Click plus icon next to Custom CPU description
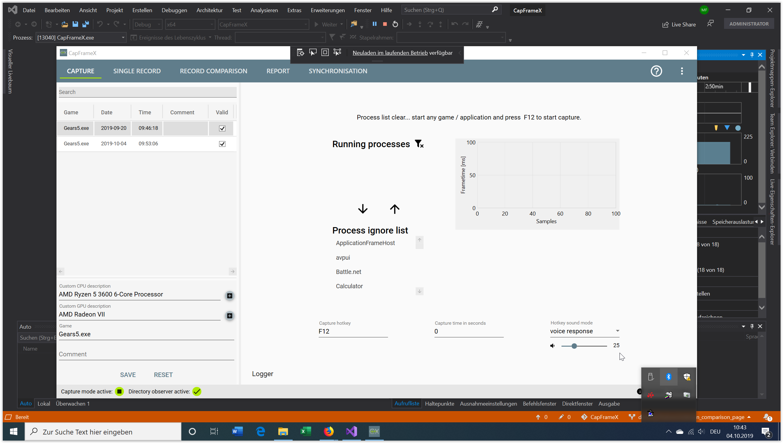Image resolution: width=783 pixels, height=443 pixels. click(229, 296)
